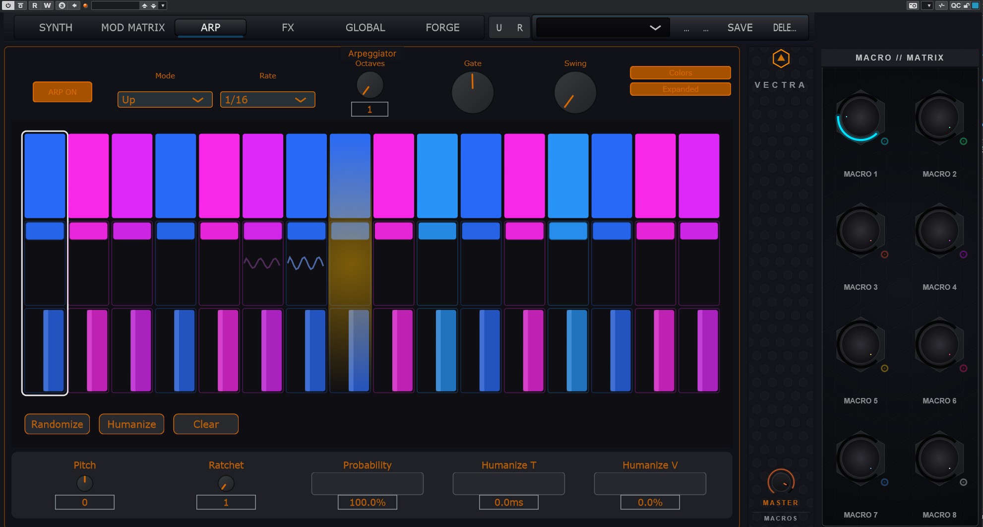Click the waveform activity icon in the top bar

pyautogui.click(x=941, y=5)
